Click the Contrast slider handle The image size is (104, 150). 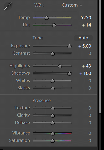(53, 54)
